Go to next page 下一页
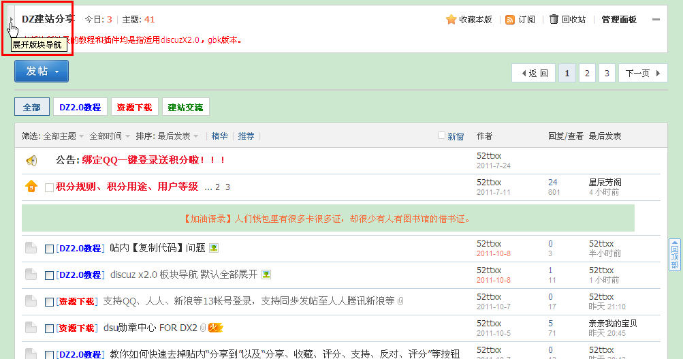 click(x=643, y=73)
